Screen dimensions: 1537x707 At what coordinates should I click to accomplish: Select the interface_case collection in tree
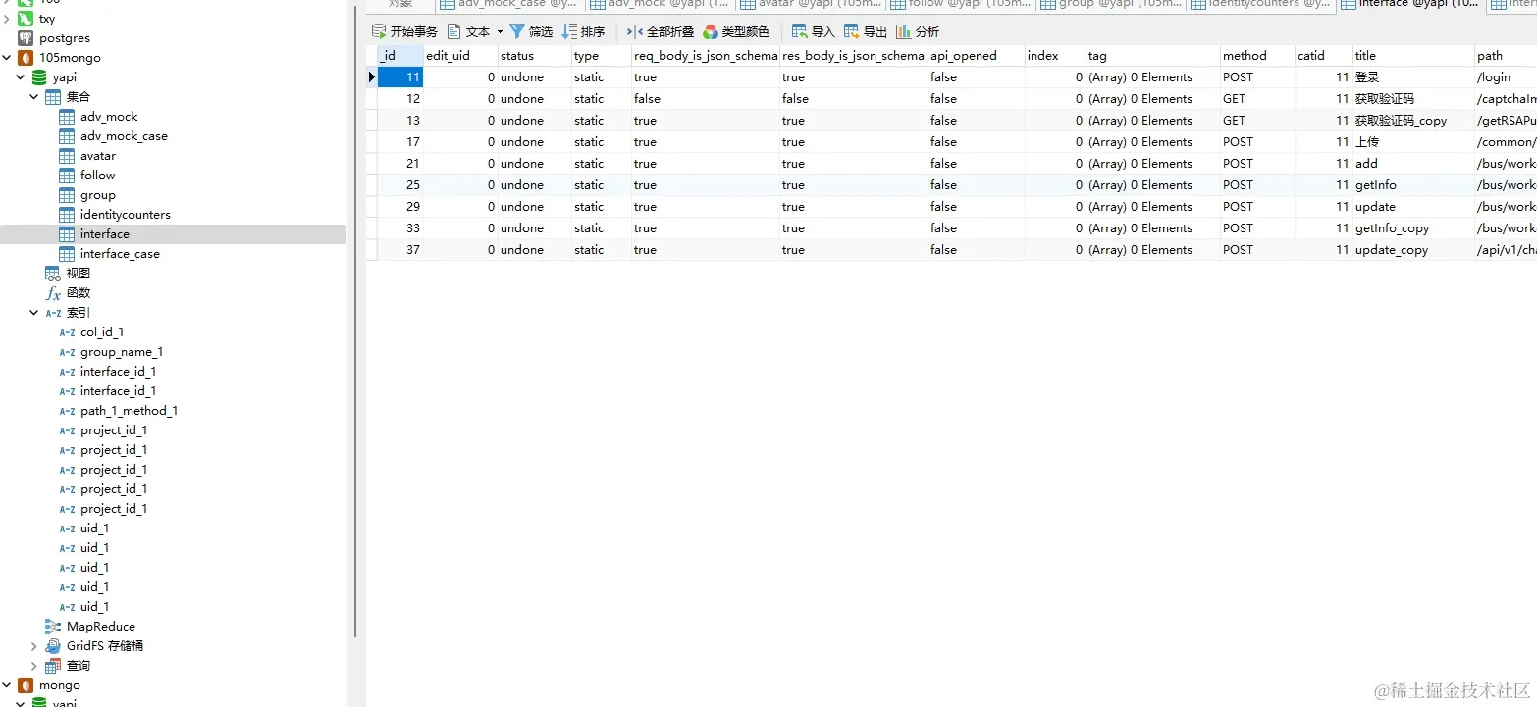120,254
